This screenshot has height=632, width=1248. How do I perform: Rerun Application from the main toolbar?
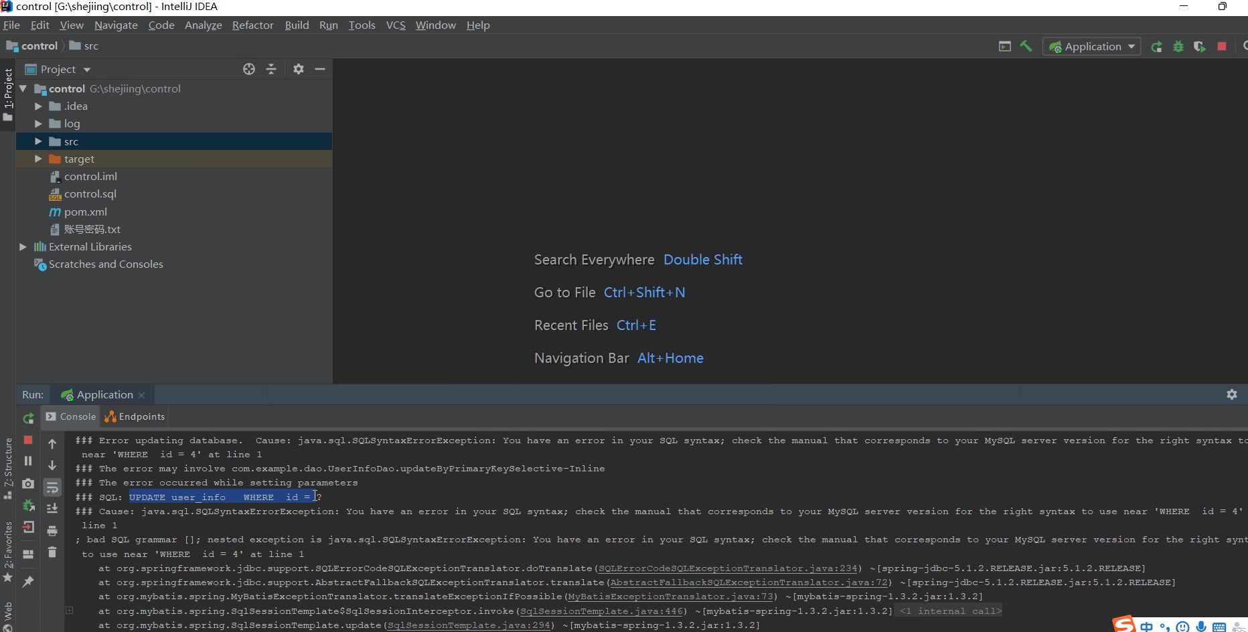click(1156, 46)
